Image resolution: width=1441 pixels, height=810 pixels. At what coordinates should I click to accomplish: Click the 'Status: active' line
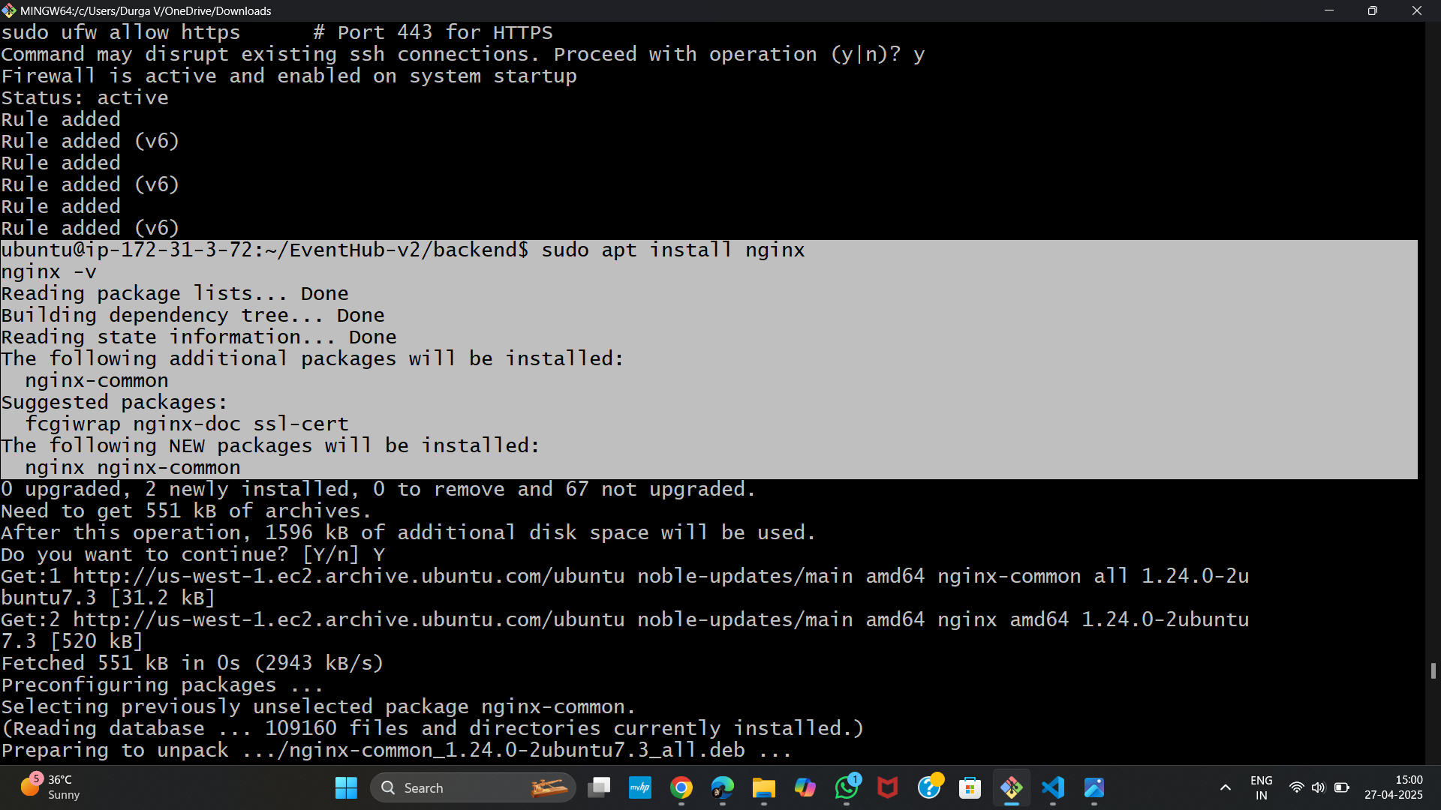(x=85, y=98)
